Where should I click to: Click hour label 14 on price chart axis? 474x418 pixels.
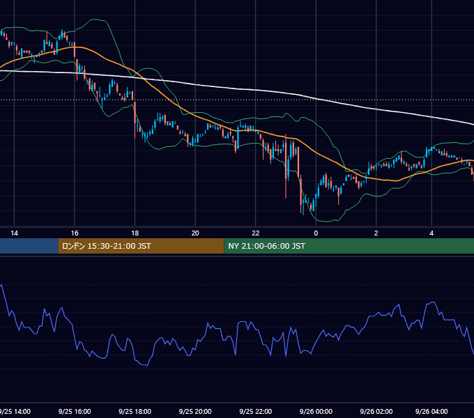click(14, 233)
